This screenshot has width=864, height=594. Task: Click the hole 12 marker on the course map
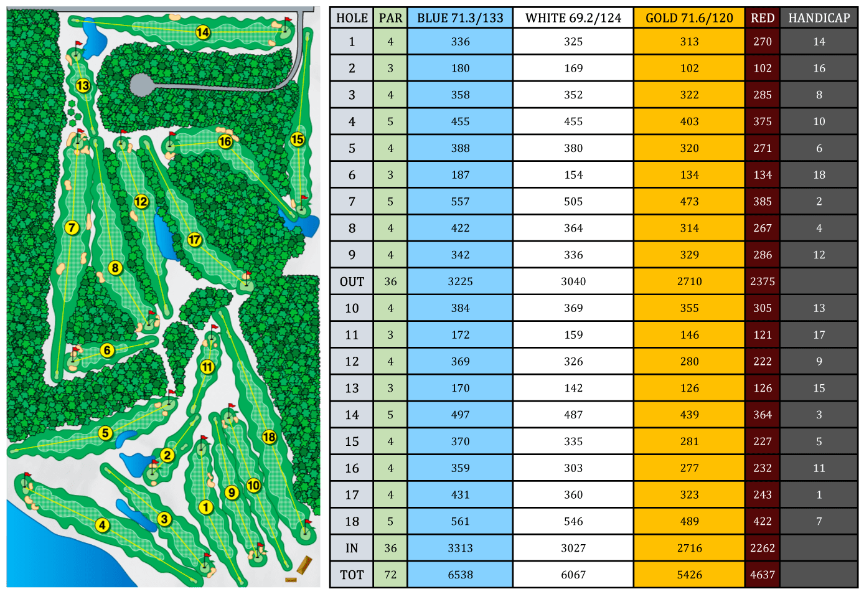141,202
